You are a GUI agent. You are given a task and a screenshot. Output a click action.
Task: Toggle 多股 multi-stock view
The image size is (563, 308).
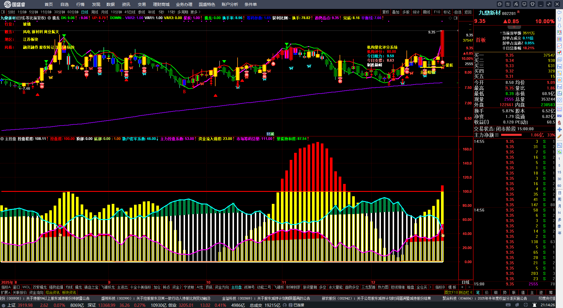pyautogui.click(x=406, y=12)
